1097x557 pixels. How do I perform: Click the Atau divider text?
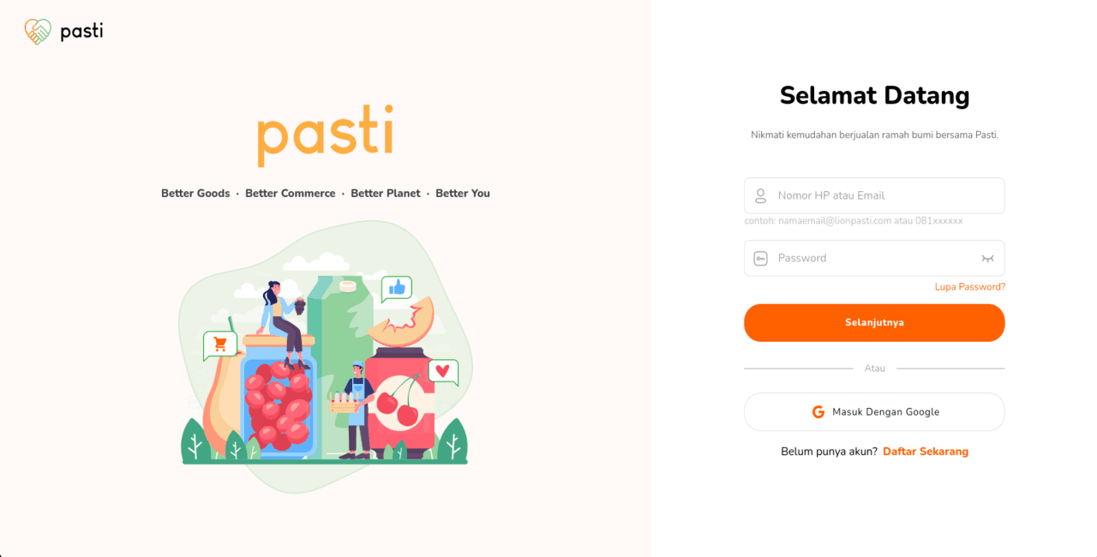click(874, 368)
